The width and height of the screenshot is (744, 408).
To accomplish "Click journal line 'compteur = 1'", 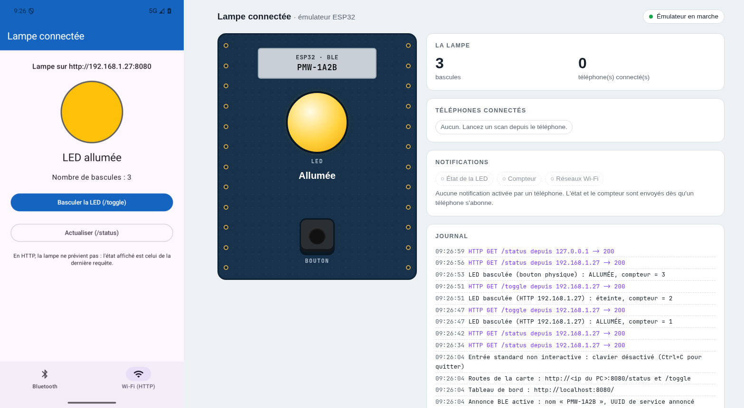I will (575, 322).
